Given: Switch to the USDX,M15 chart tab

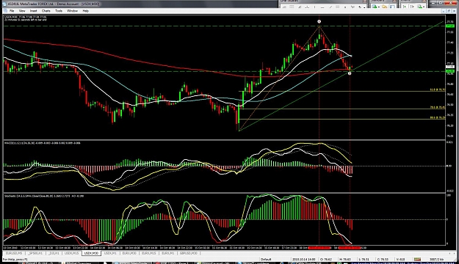Looking at the screenshot, I should tap(72, 253).
